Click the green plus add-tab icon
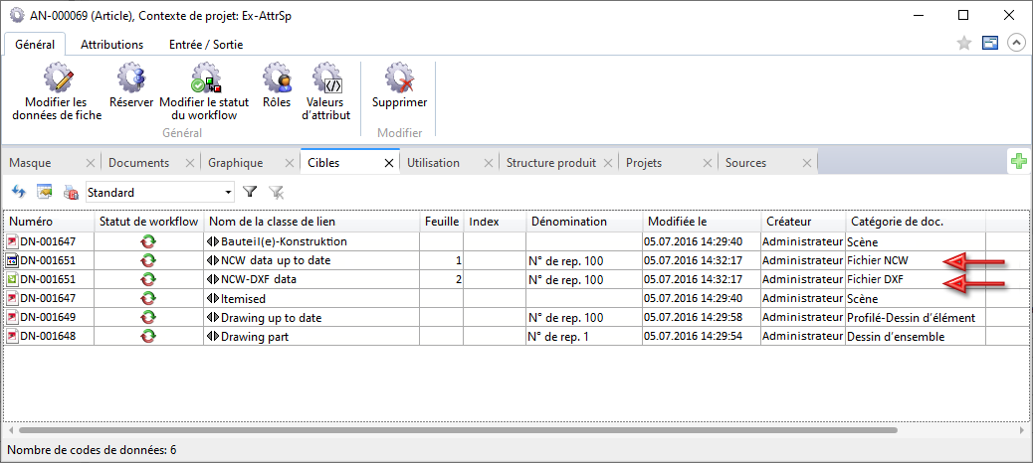The height and width of the screenshot is (463, 1033). 1019,163
